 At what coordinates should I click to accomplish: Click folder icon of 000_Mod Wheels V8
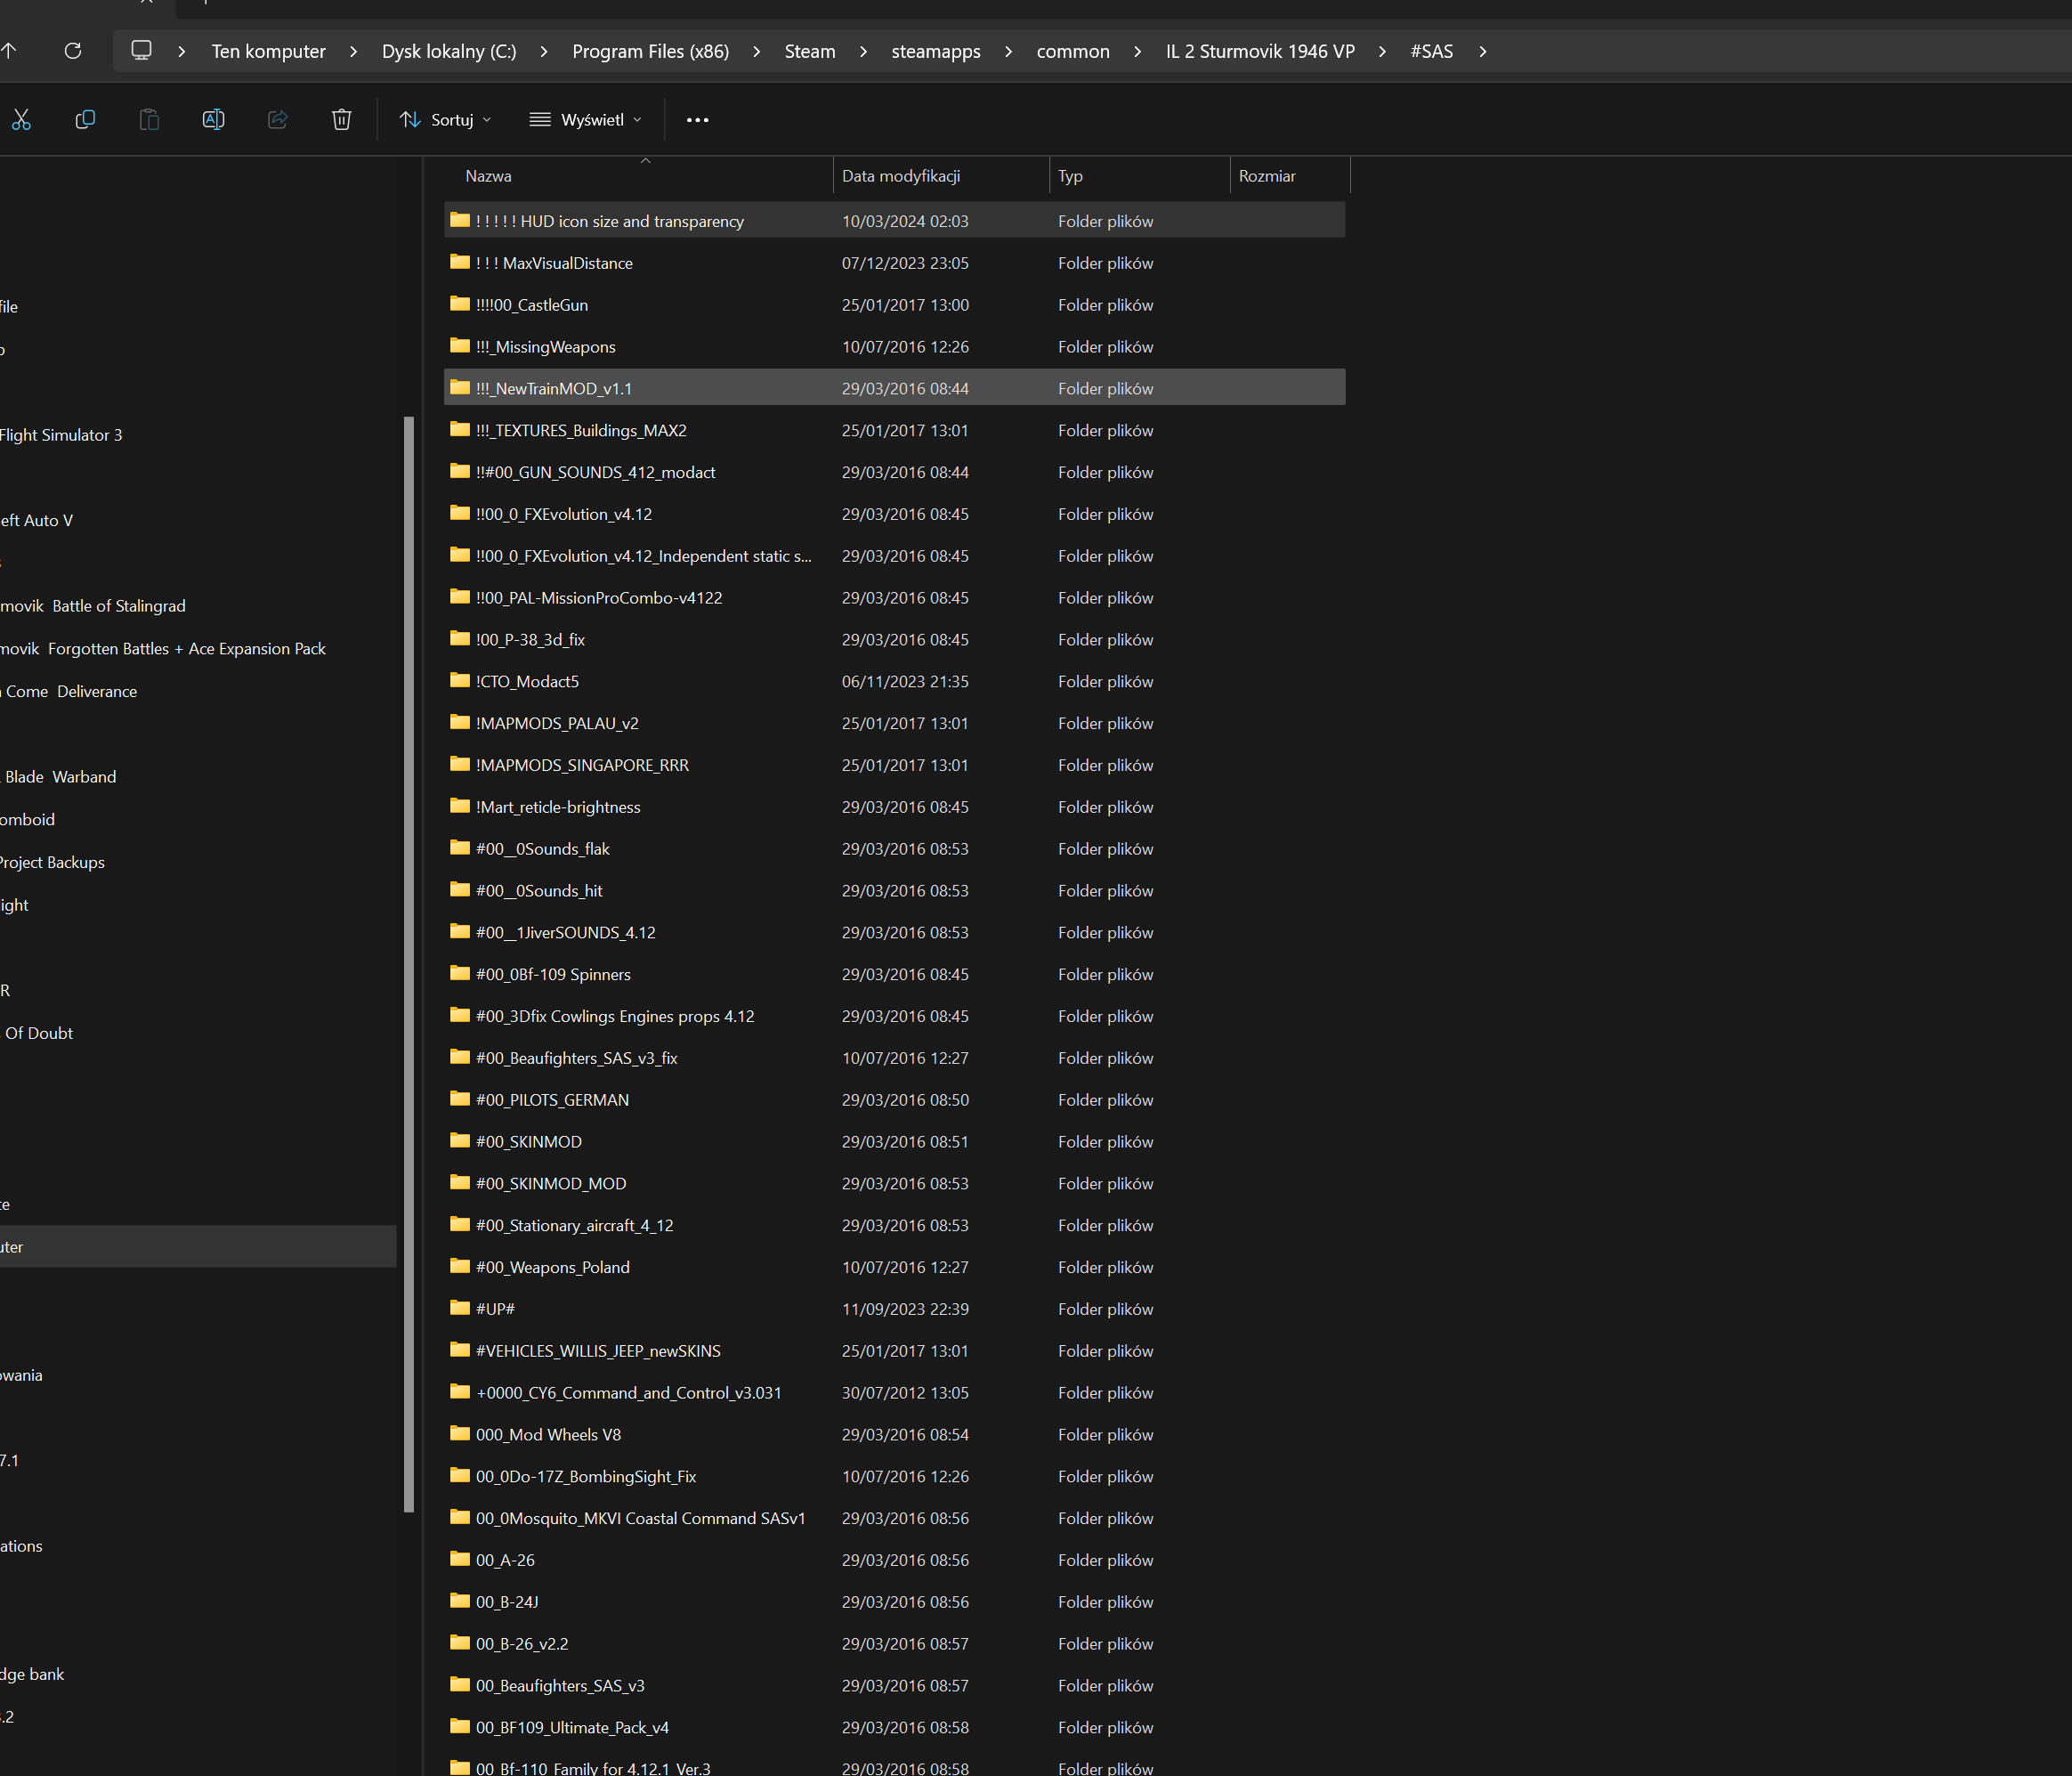click(460, 1433)
